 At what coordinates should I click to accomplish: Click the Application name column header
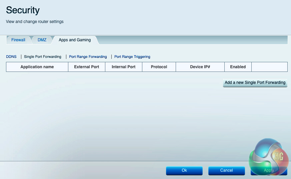pos(37,67)
